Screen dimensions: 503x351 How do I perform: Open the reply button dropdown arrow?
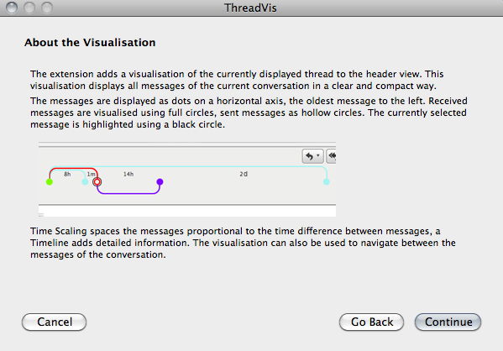tap(318, 155)
